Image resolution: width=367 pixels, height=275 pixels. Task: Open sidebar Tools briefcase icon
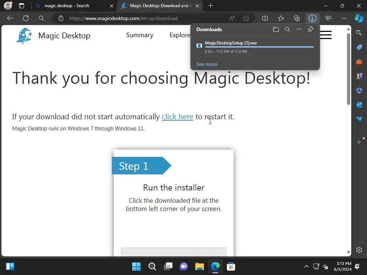click(359, 62)
